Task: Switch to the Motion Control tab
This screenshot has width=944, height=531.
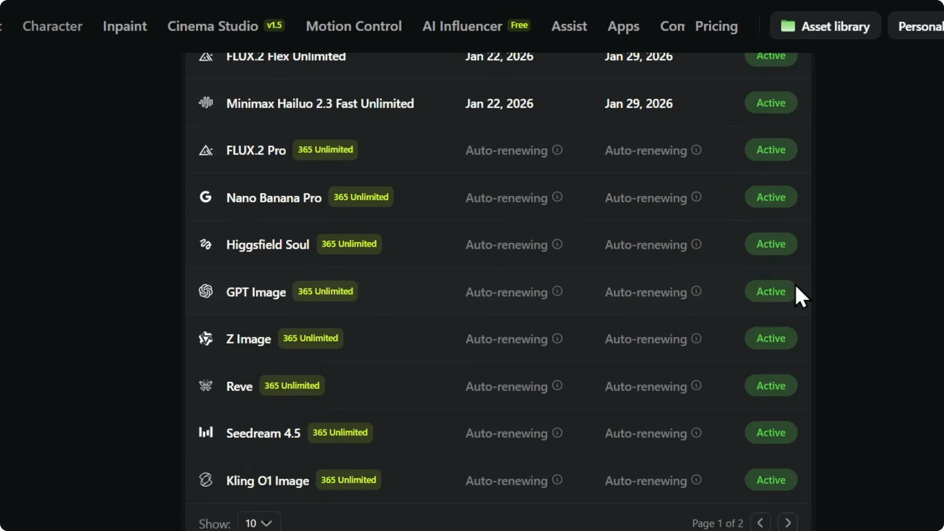Action: 354,26
